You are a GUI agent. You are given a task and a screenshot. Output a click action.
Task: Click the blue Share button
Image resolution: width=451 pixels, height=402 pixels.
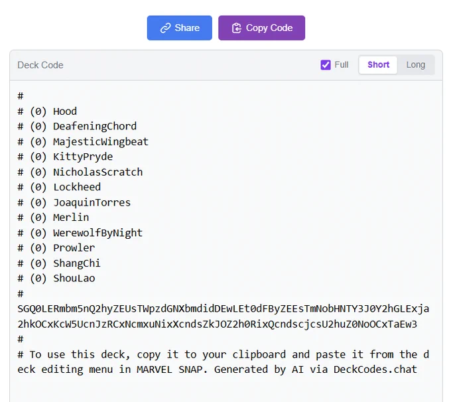180,28
